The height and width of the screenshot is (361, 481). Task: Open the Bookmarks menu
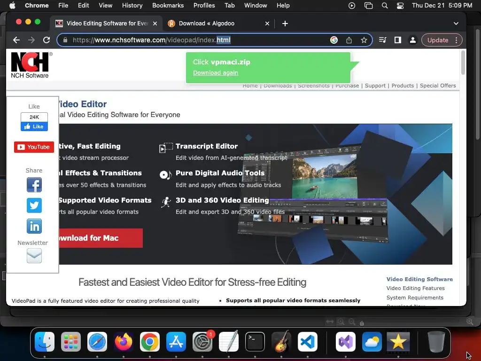168,5
